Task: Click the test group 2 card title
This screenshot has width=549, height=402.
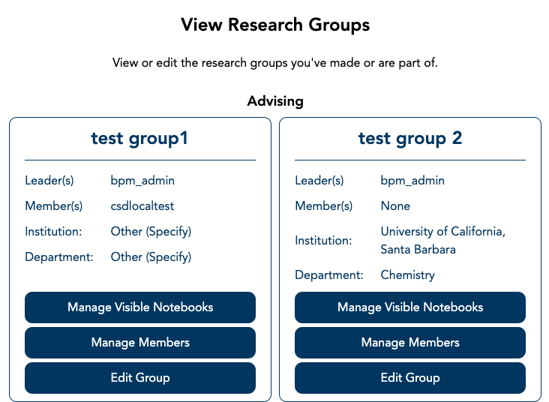Action: 410,138
